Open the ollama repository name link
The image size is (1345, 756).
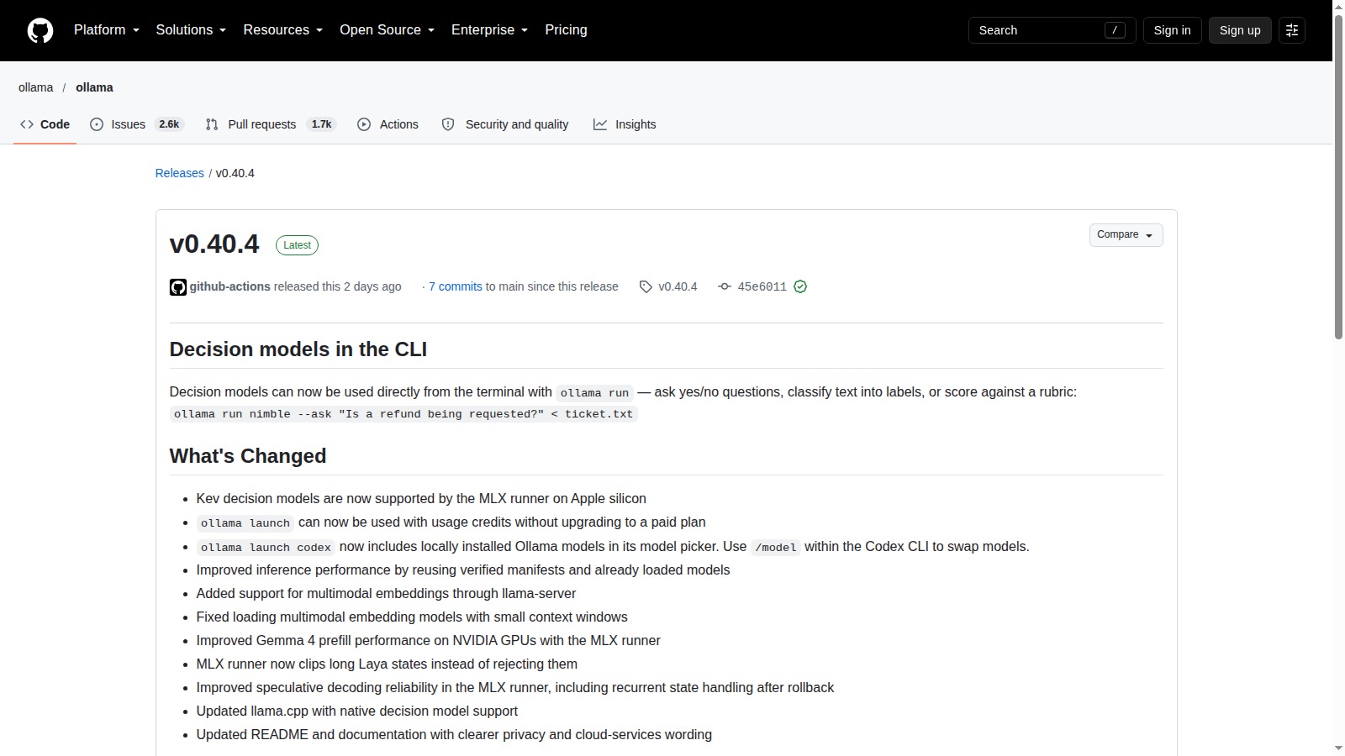coord(94,87)
